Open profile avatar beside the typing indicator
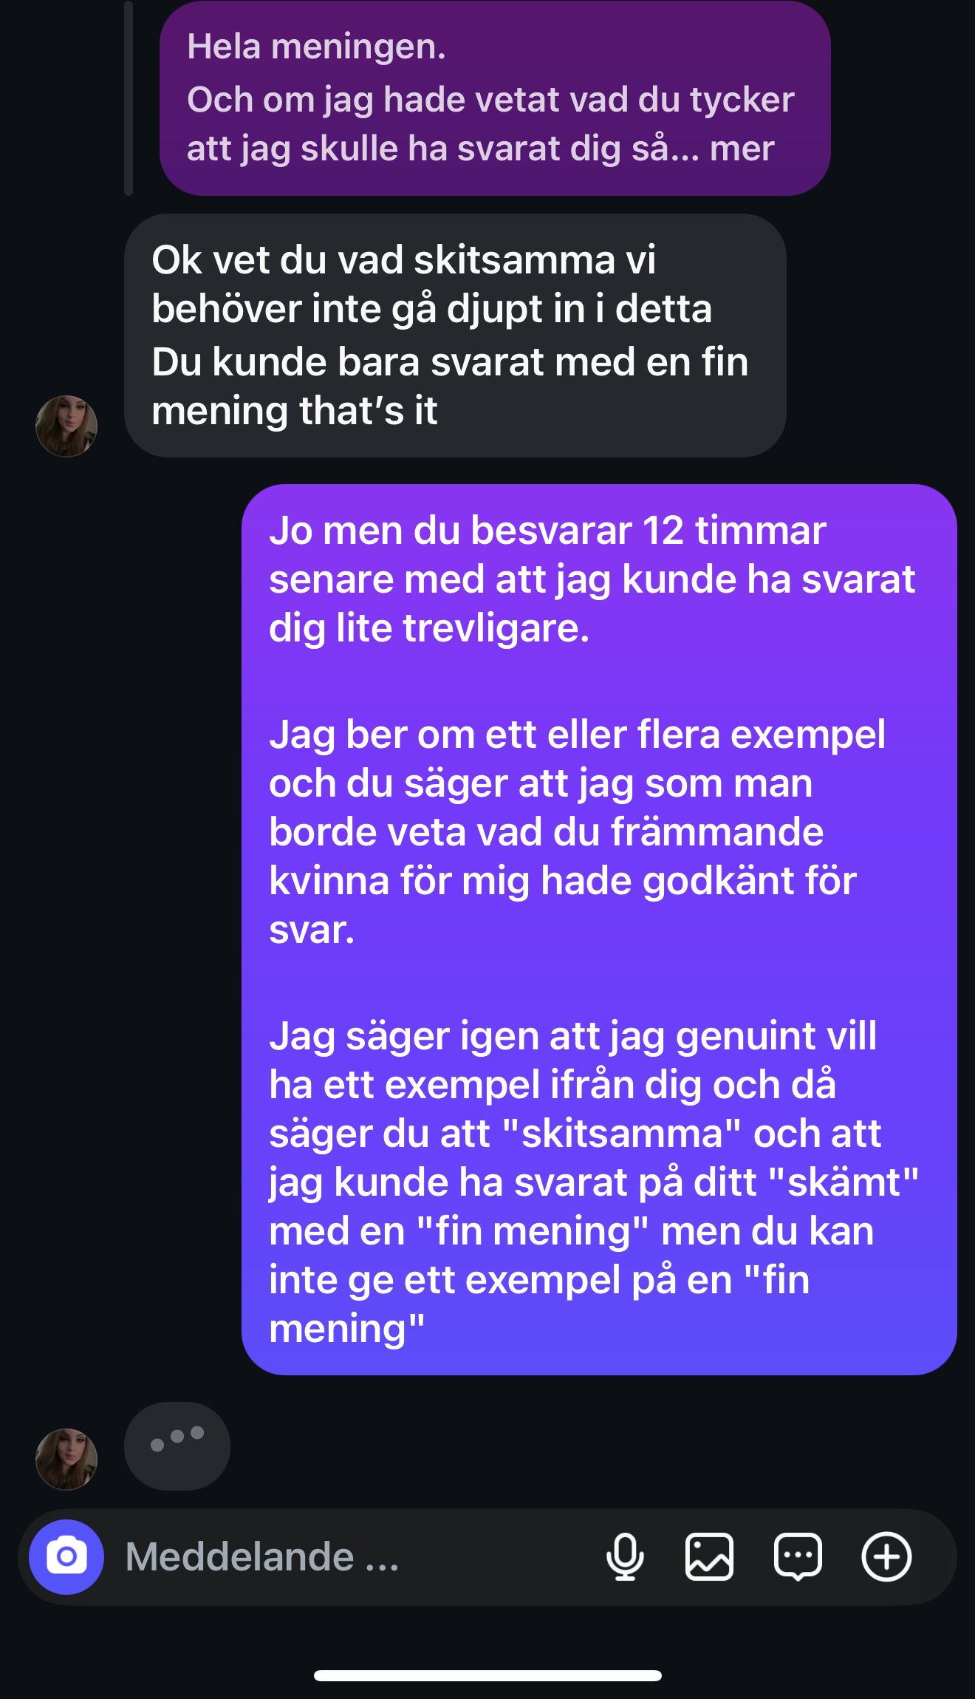 66,1460
